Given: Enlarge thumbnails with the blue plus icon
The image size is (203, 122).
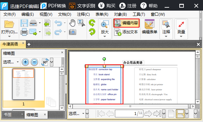Looking at the screenshot, I should (25, 62).
